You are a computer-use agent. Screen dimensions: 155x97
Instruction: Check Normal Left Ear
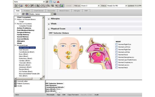point(117,52)
